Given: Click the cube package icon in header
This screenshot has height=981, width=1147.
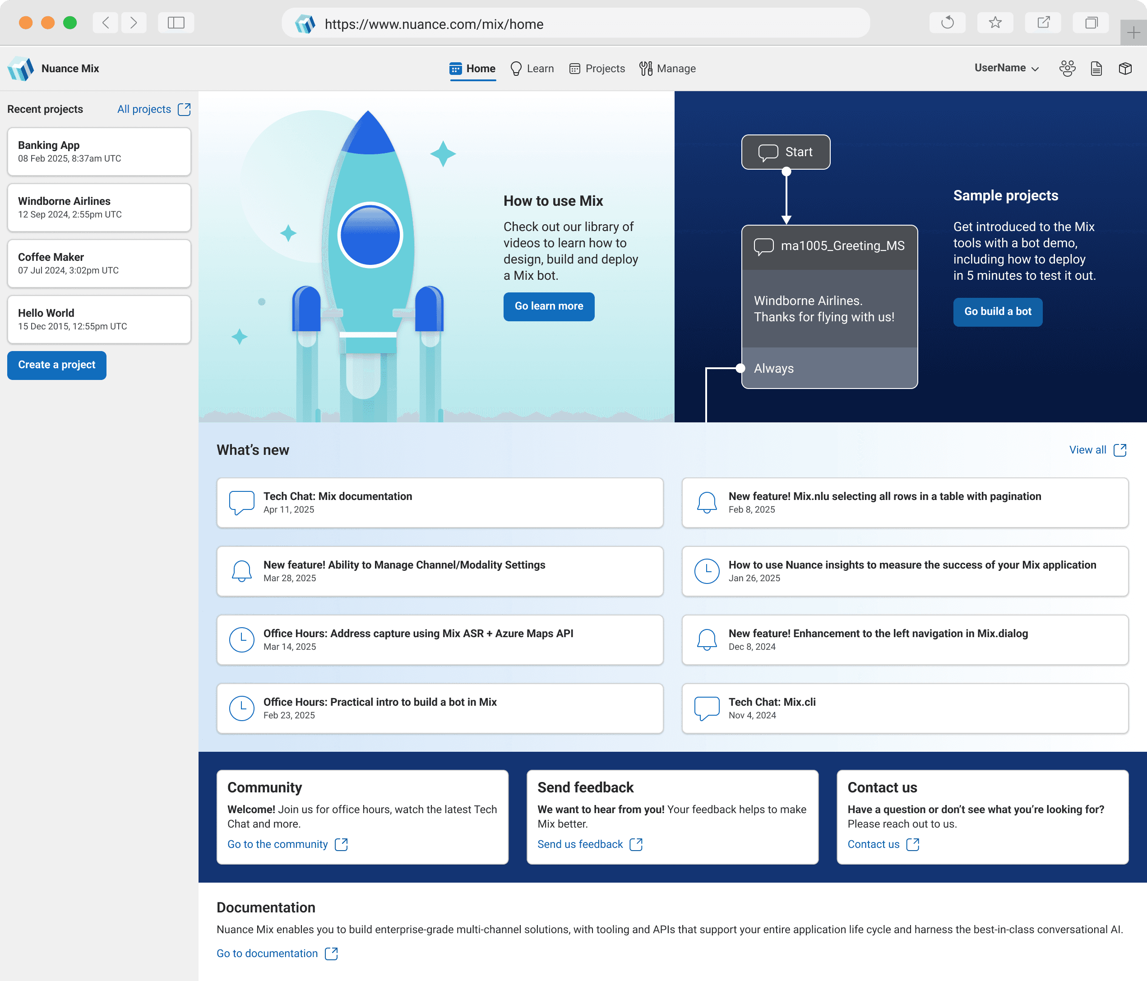Looking at the screenshot, I should [1125, 68].
